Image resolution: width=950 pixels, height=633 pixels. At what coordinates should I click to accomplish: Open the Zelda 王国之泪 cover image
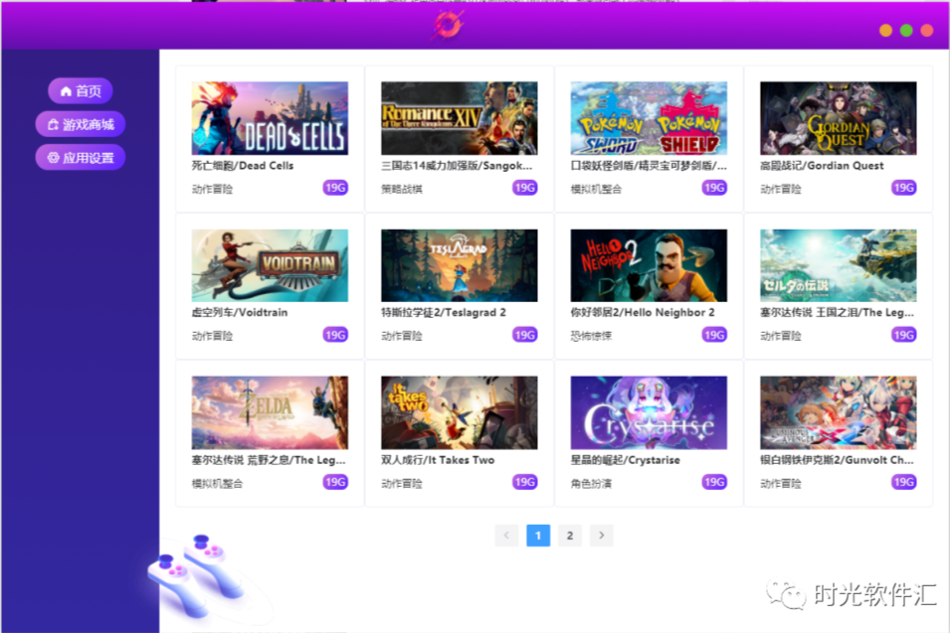[x=839, y=265]
